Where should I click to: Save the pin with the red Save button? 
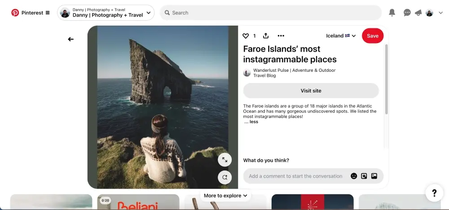(373, 36)
